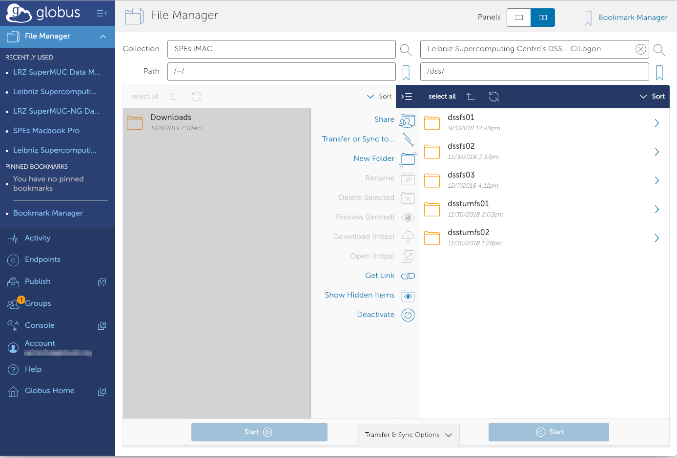This screenshot has width=677, height=458.
Task: Click the Transfer or Sync arrow icon
Action: (x=408, y=139)
